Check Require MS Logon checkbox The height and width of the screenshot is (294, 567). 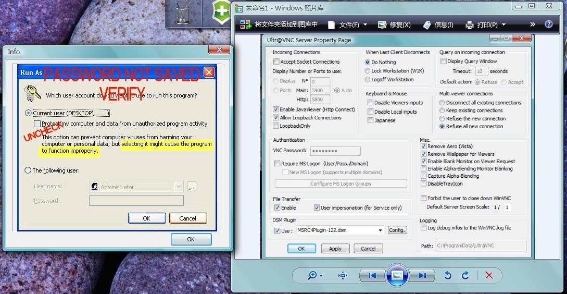[278, 164]
